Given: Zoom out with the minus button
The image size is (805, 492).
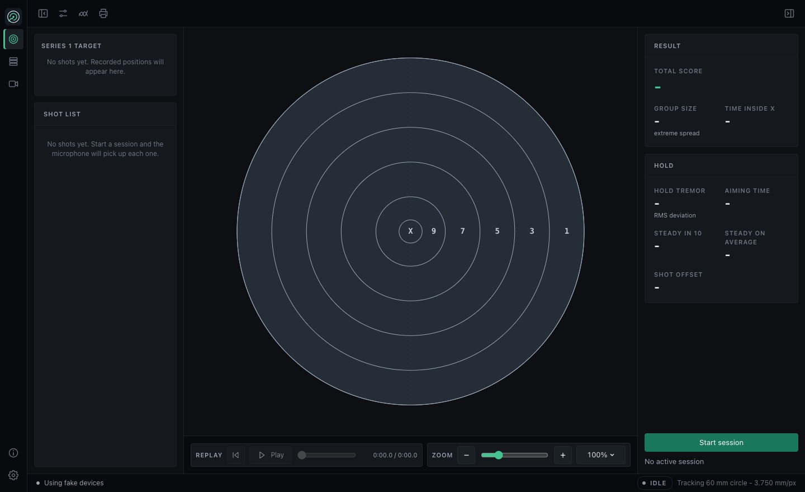Looking at the screenshot, I should coord(466,455).
